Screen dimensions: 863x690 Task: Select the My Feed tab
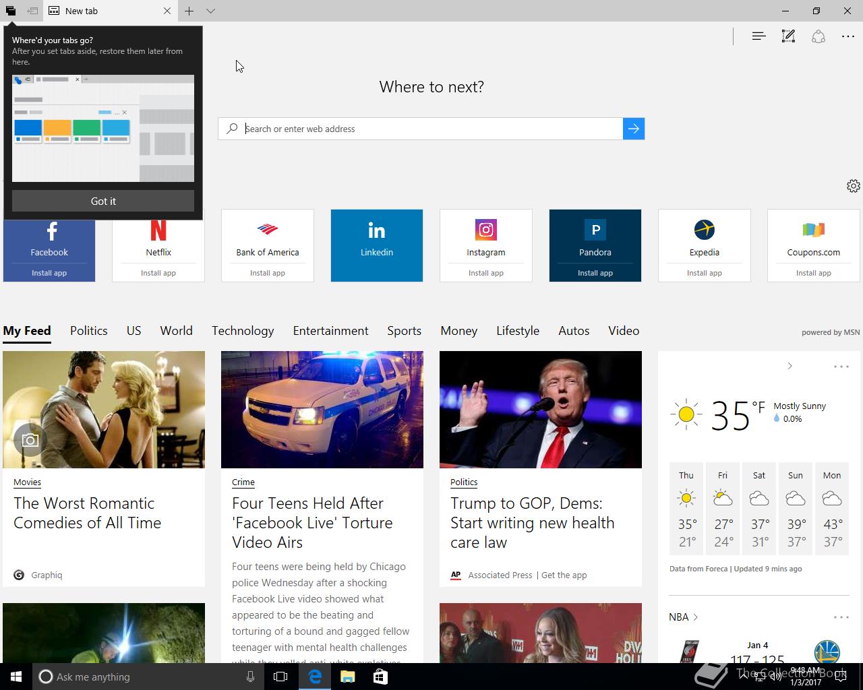pyautogui.click(x=27, y=331)
